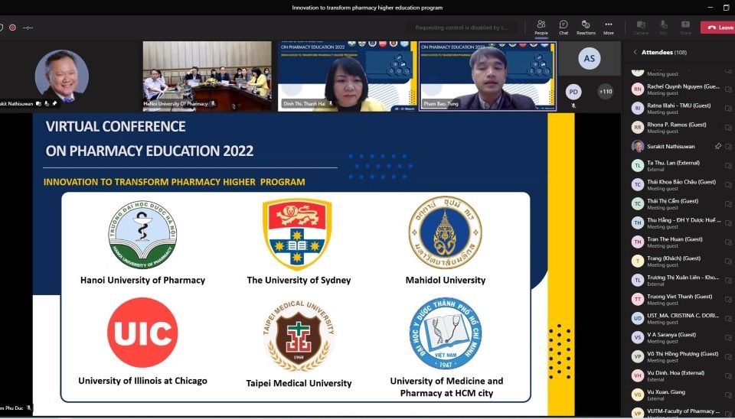Go back using the Attendees chevron
735x419 pixels.
(x=635, y=53)
